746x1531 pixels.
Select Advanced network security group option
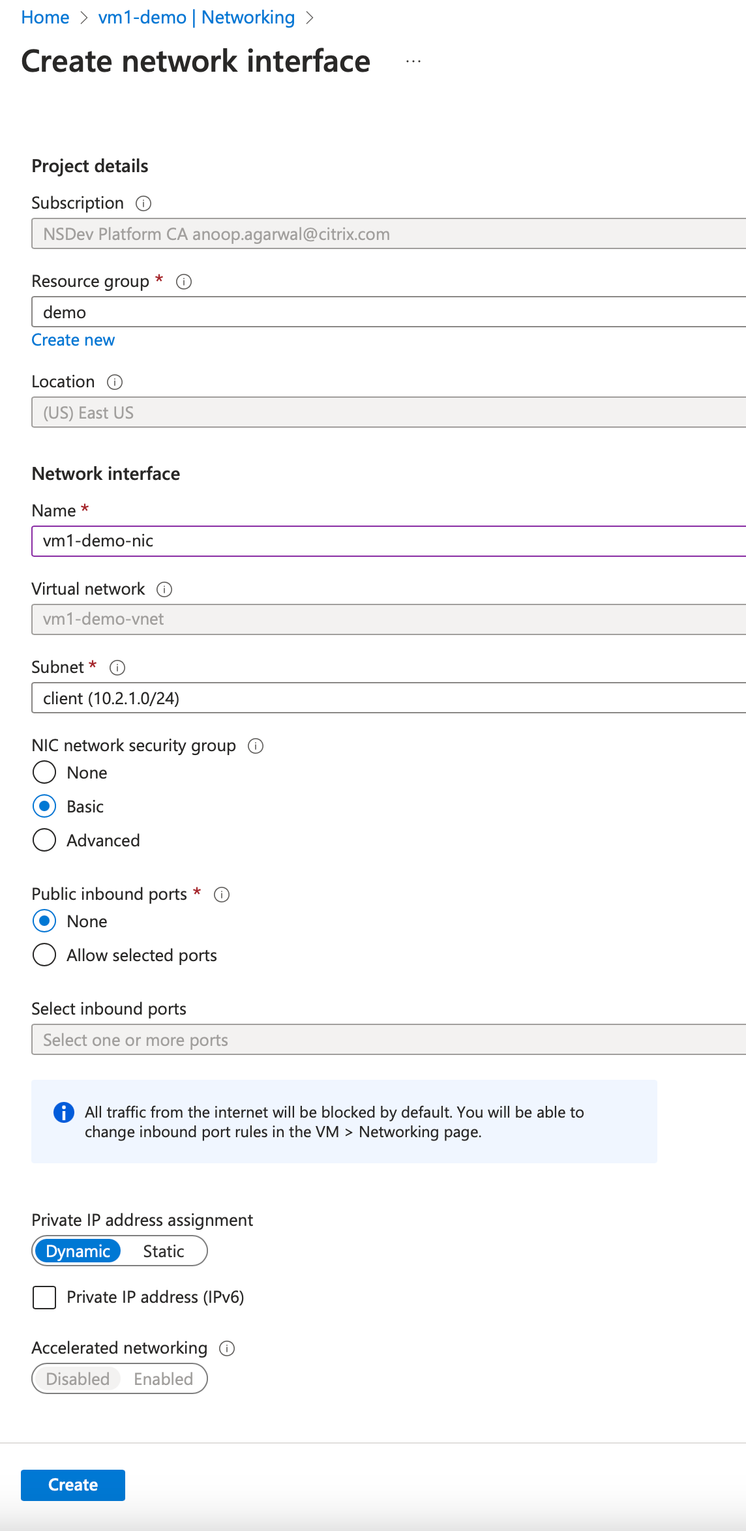[44, 840]
